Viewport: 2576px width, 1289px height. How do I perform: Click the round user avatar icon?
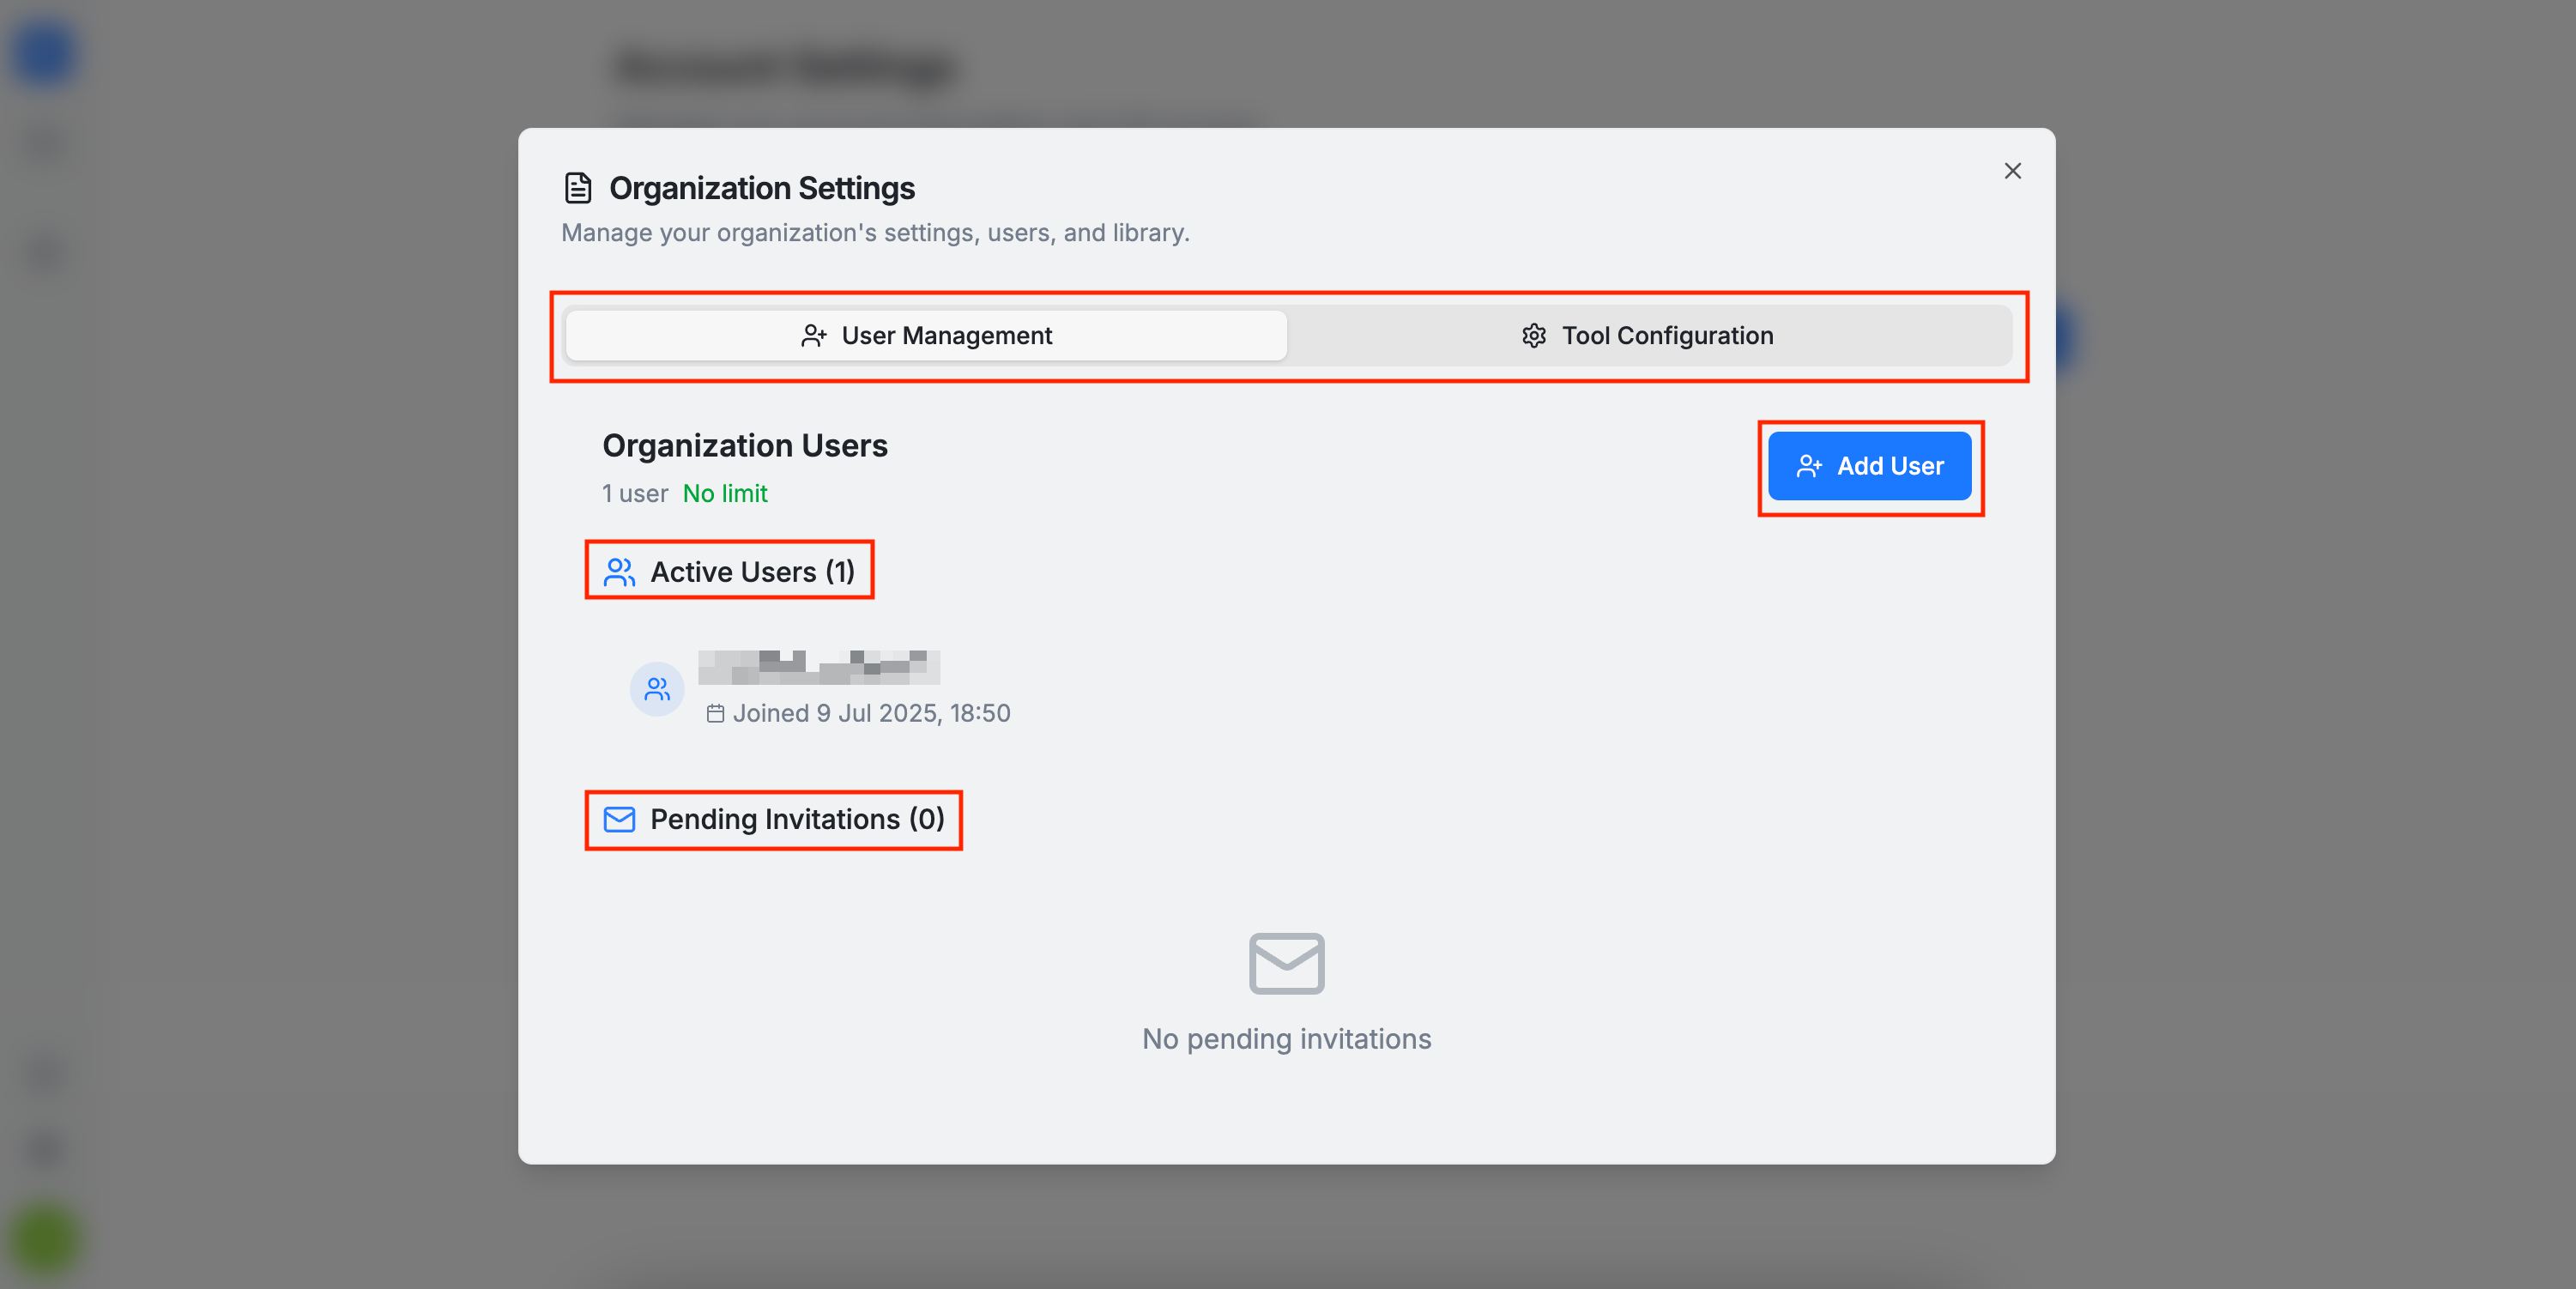click(x=657, y=689)
